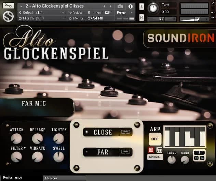Screen dimensions: 216x181
Task: Solo the instrument with the S button
Action: pyautogui.click(x=141, y=6)
